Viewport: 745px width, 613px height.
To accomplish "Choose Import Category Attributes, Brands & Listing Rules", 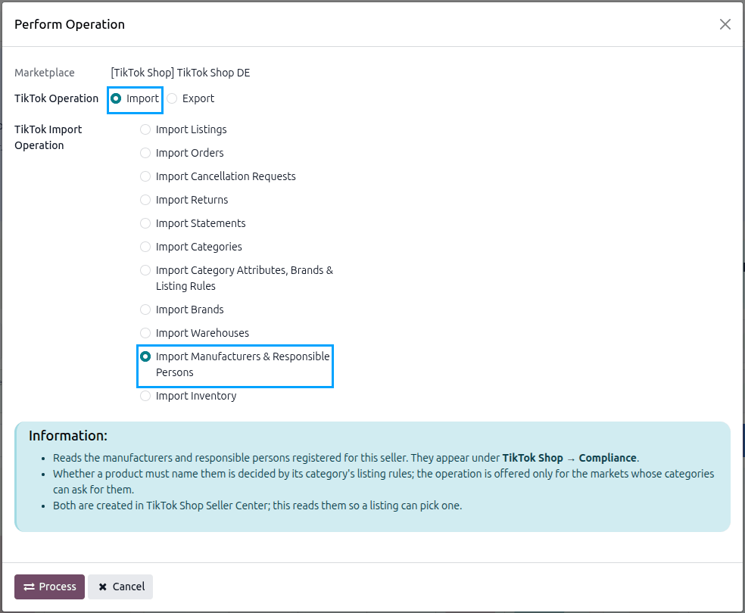I will tap(145, 270).
